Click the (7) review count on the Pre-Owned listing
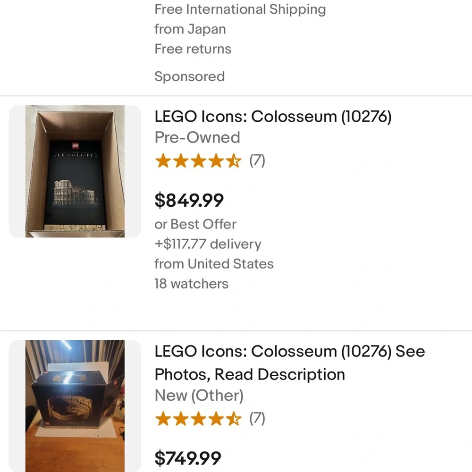This screenshot has width=472, height=472. (257, 161)
